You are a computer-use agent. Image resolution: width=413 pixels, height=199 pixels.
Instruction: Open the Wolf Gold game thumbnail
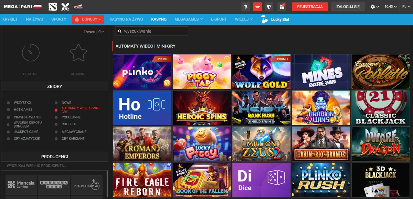(x=262, y=71)
